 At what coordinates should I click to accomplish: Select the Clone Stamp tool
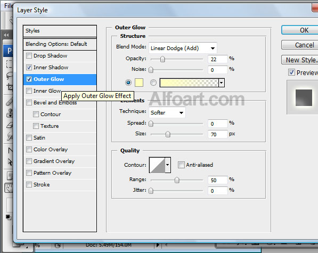(x=10, y=113)
